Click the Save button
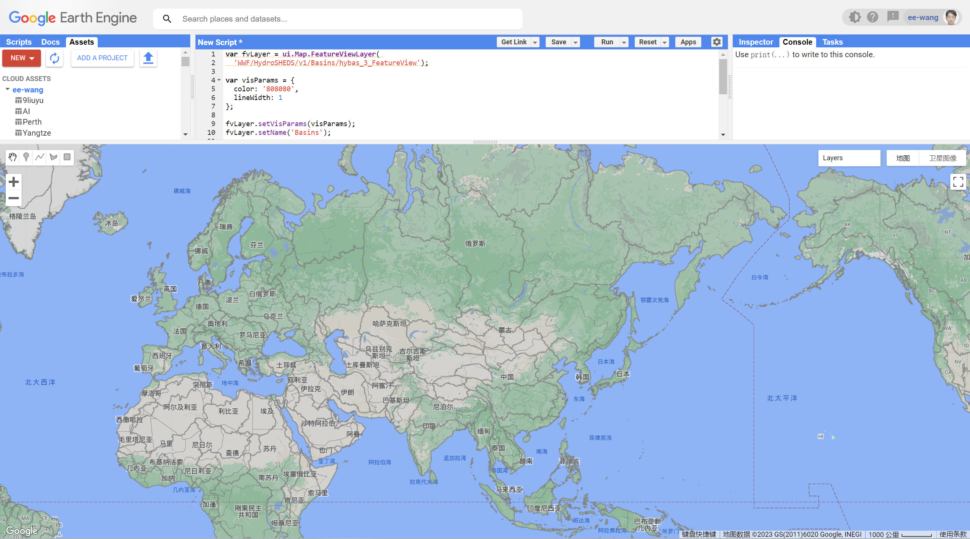This screenshot has height=539, width=970. (559, 42)
